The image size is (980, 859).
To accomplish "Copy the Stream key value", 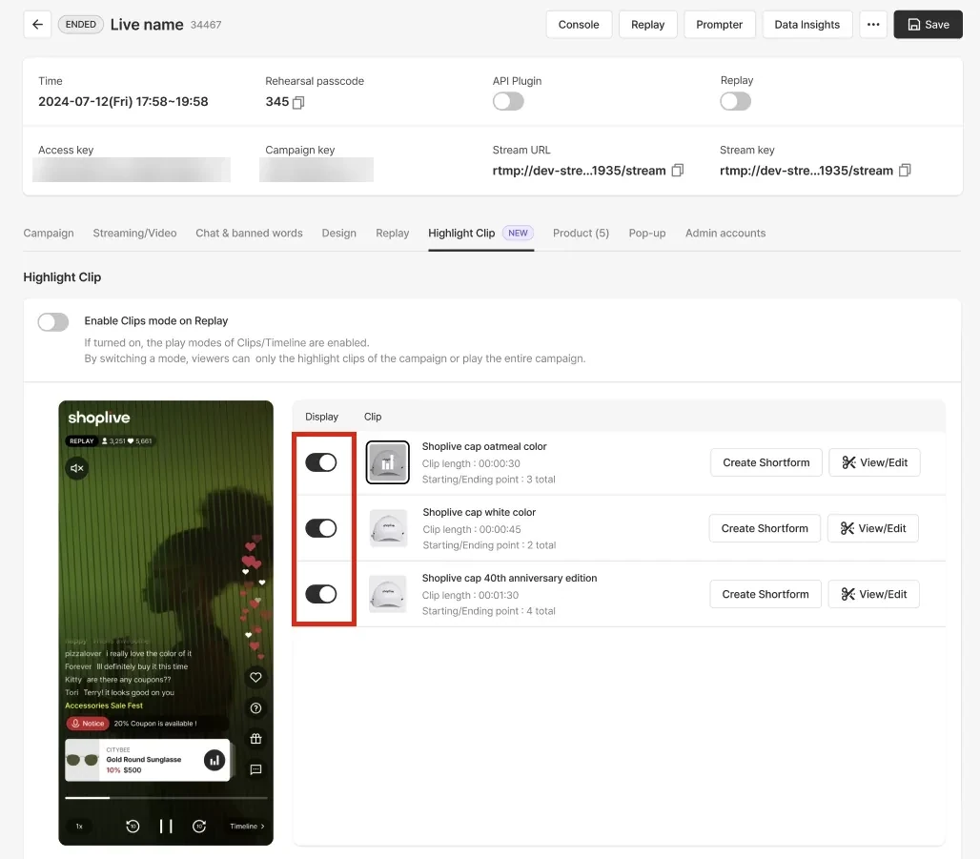I will (x=905, y=171).
